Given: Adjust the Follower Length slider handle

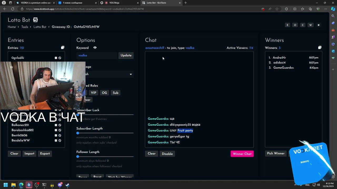Looking at the screenshot, I should pos(78,156).
